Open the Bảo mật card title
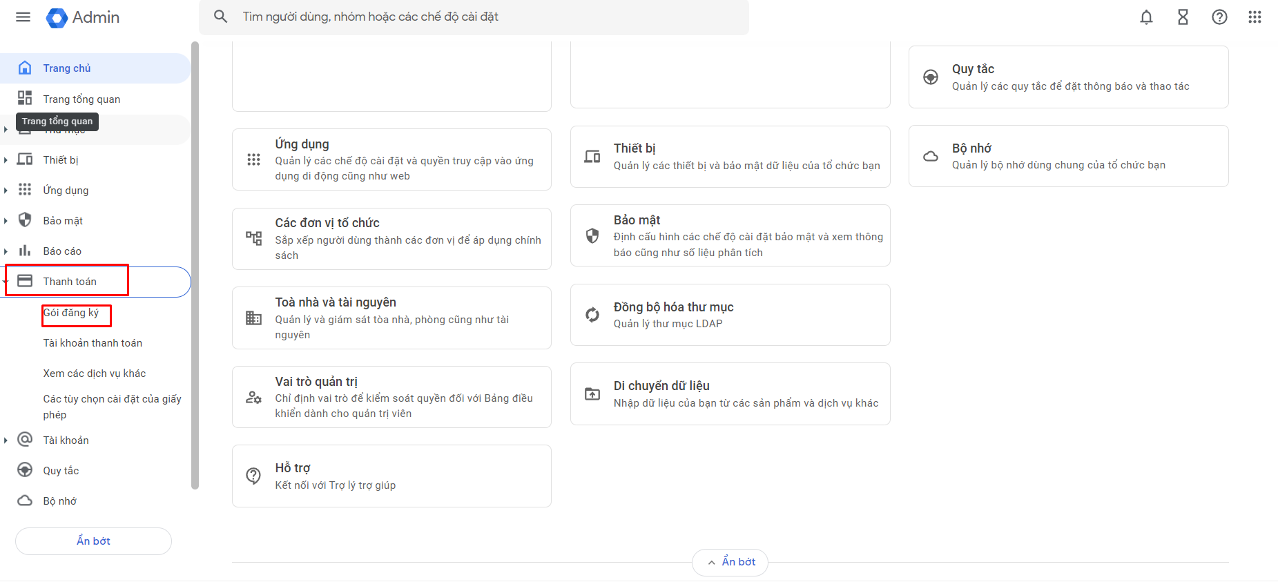1278x582 pixels. pyautogui.click(x=637, y=220)
